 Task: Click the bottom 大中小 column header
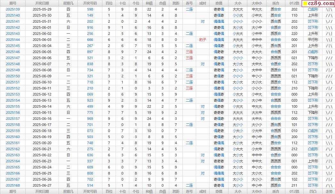point(257,191)
